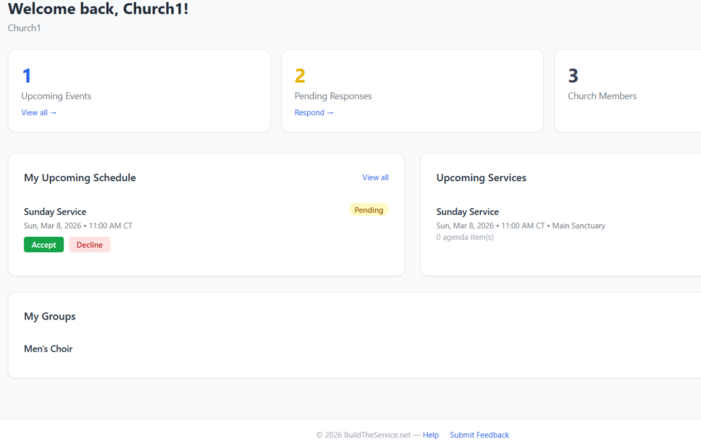Click the 0 agenda item(s) text
Screen dimensions: 701x447
(x=465, y=237)
